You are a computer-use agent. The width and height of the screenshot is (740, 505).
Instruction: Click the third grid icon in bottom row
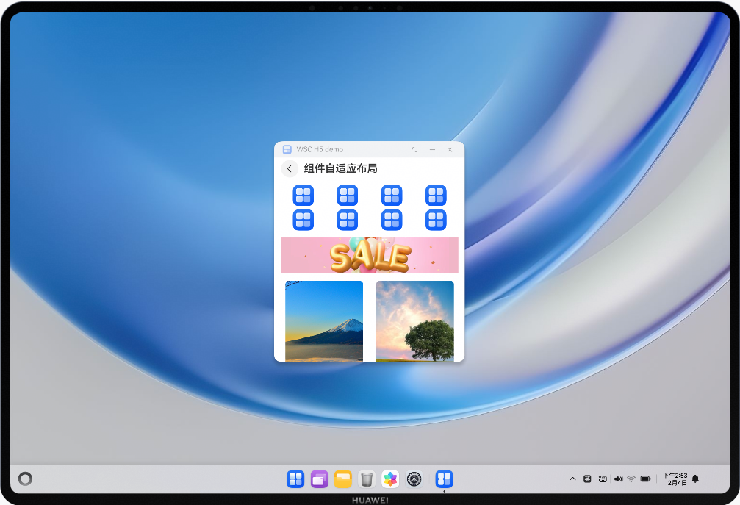(392, 220)
